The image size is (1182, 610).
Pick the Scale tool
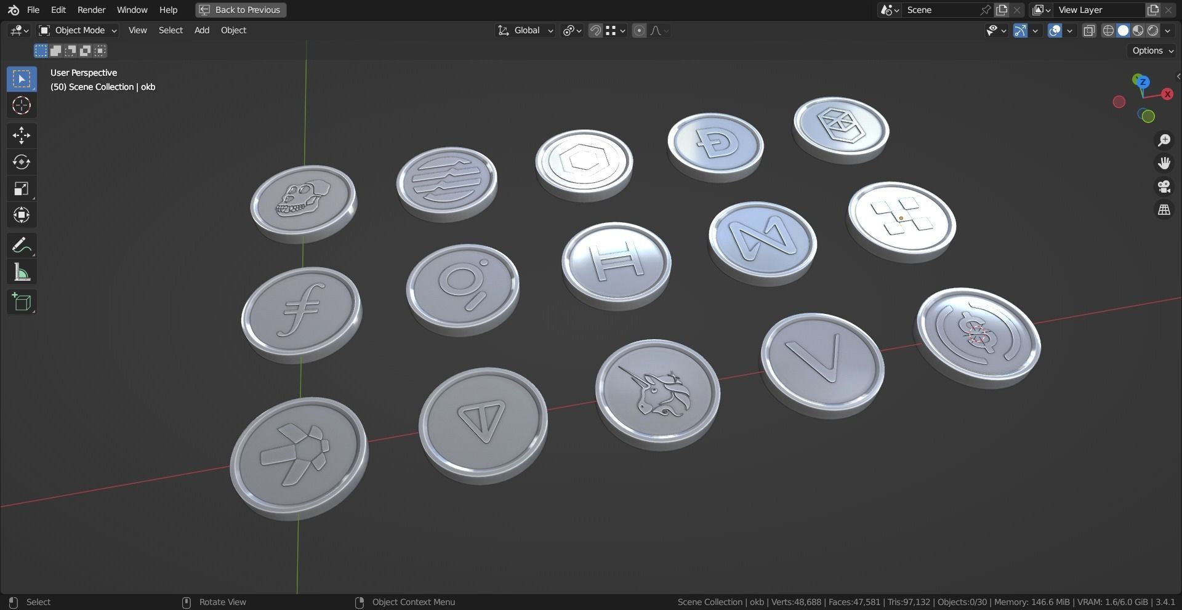[x=22, y=188]
